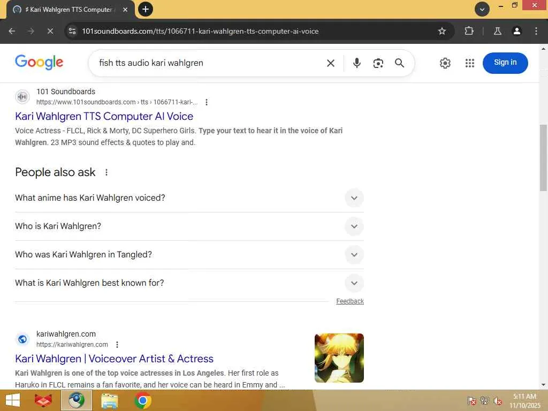Click the network tray icon
Screen dimensions: 548x411
click(485, 400)
